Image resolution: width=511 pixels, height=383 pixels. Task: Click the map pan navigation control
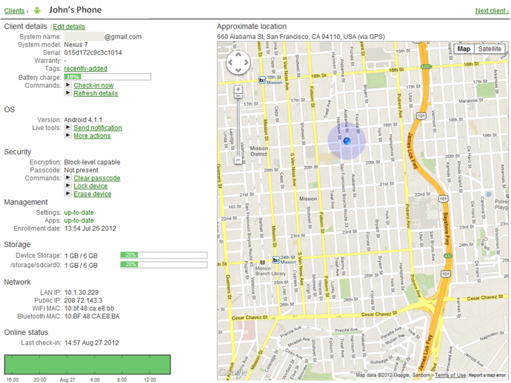pos(239,63)
